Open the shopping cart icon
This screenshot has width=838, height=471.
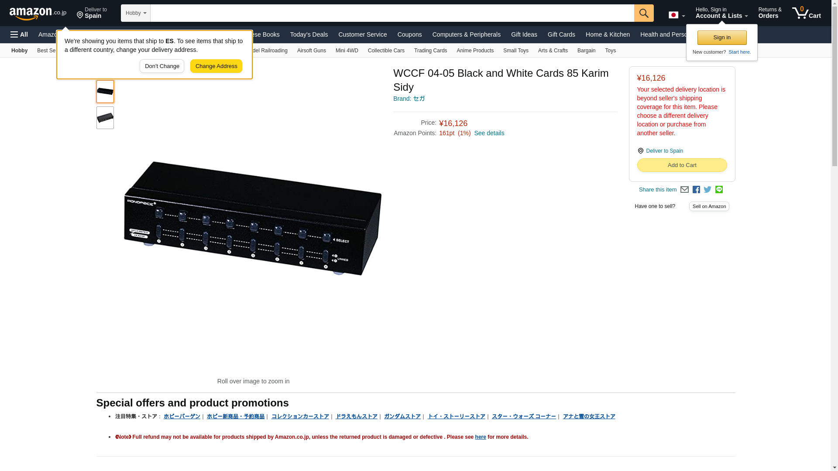click(x=806, y=13)
